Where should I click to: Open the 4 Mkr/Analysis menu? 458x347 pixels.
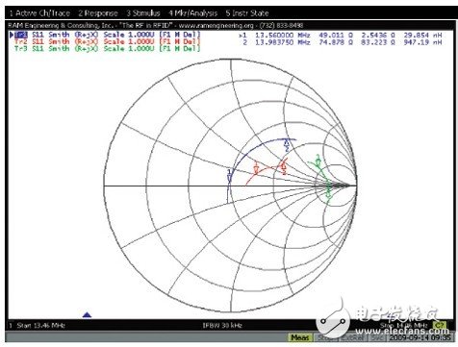point(193,13)
